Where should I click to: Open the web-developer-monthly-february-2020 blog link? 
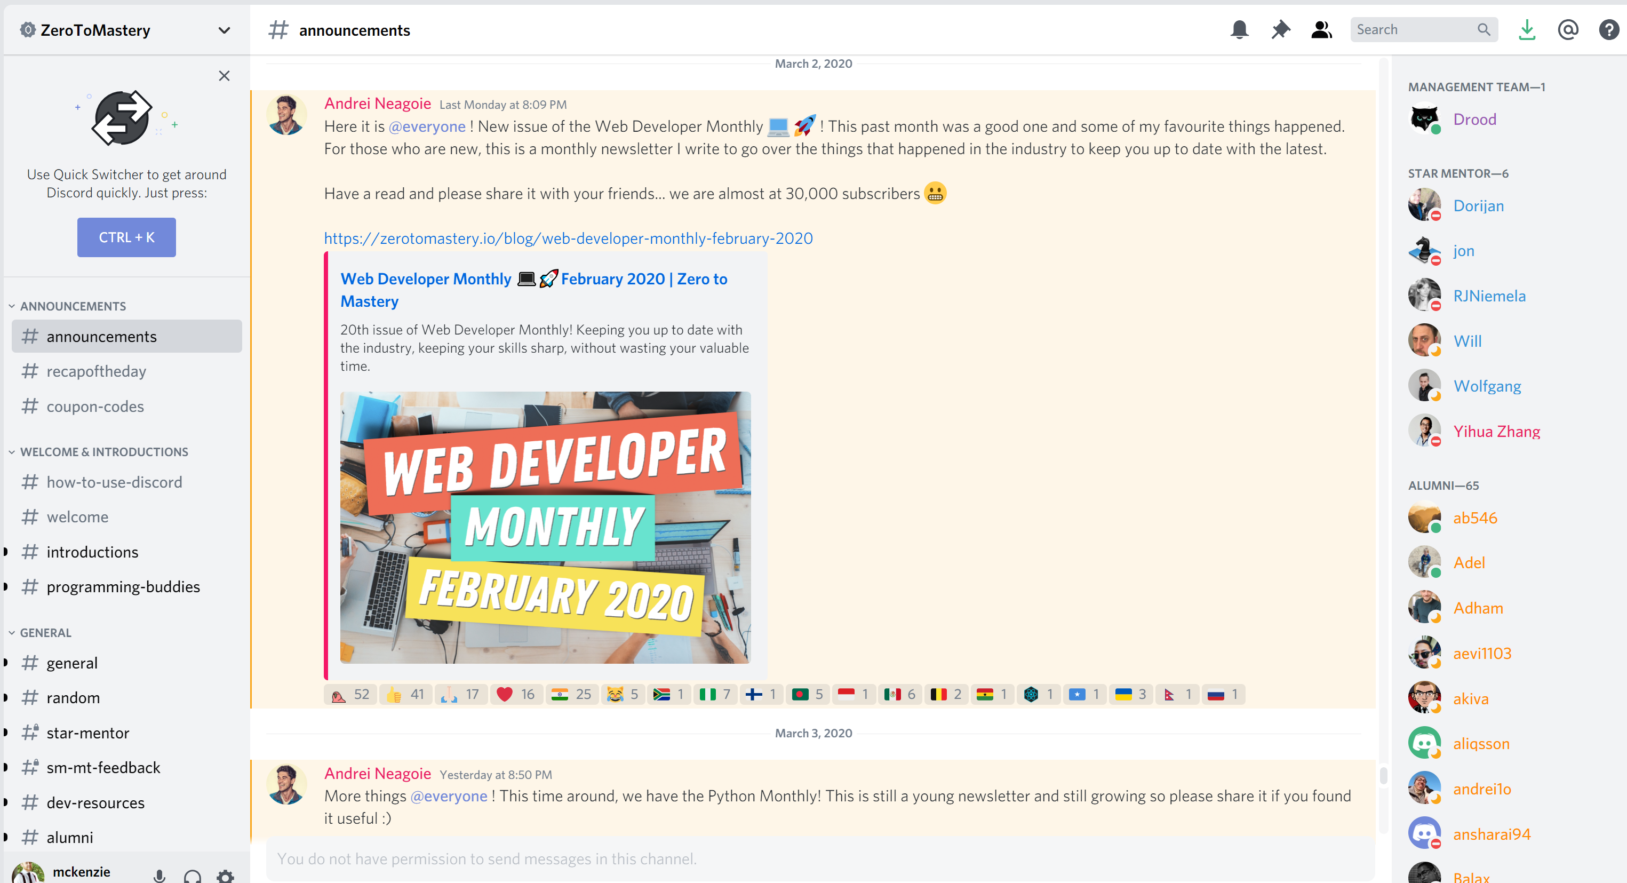pyautogui.click(x=568, y=238)
